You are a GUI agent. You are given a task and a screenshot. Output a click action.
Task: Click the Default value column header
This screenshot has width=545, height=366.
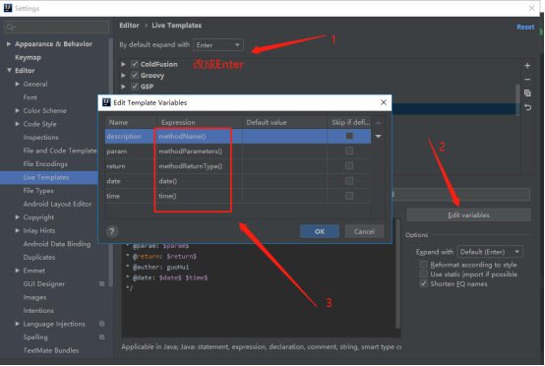(x=284, y=122)
